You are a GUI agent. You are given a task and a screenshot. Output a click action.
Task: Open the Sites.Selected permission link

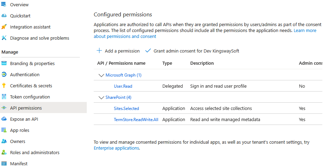126,109
